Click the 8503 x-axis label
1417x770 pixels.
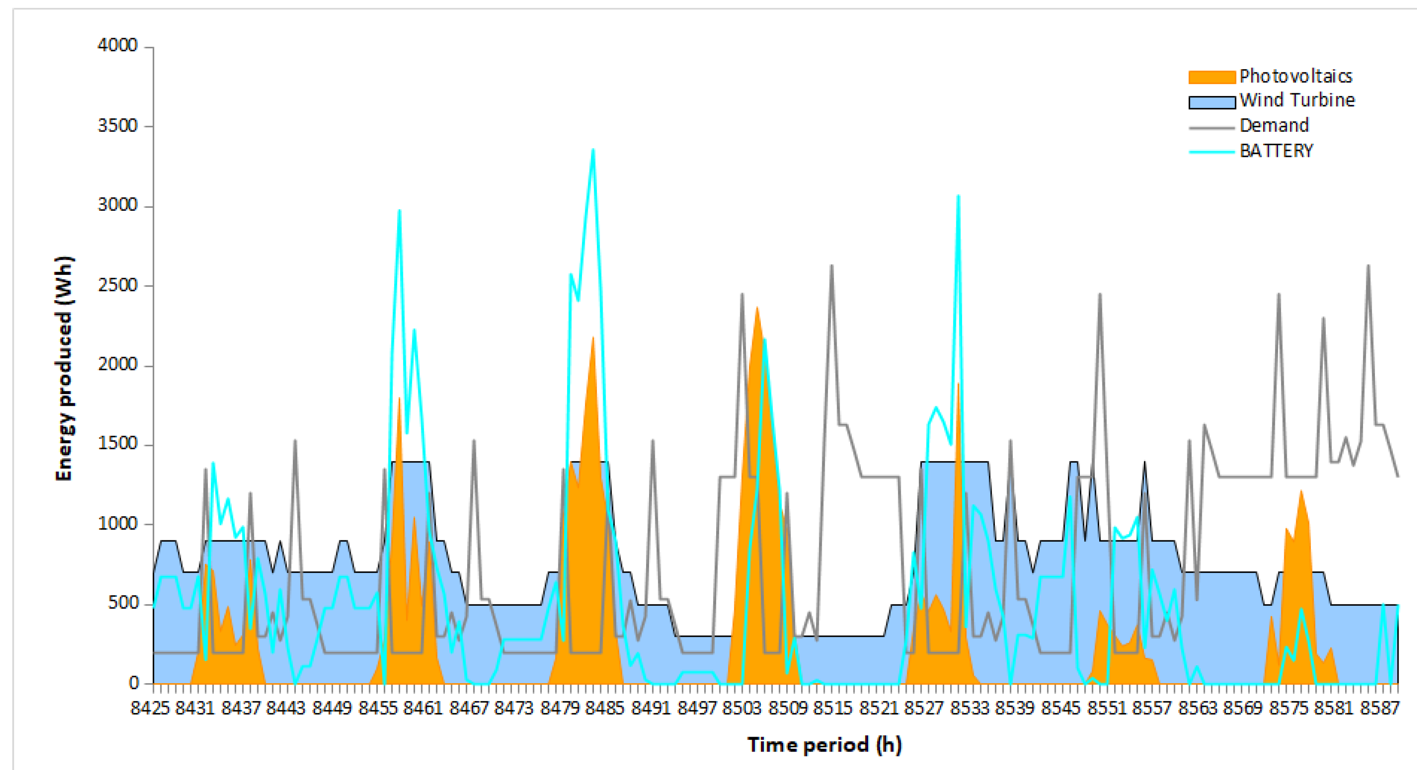(x=742, y=708)
